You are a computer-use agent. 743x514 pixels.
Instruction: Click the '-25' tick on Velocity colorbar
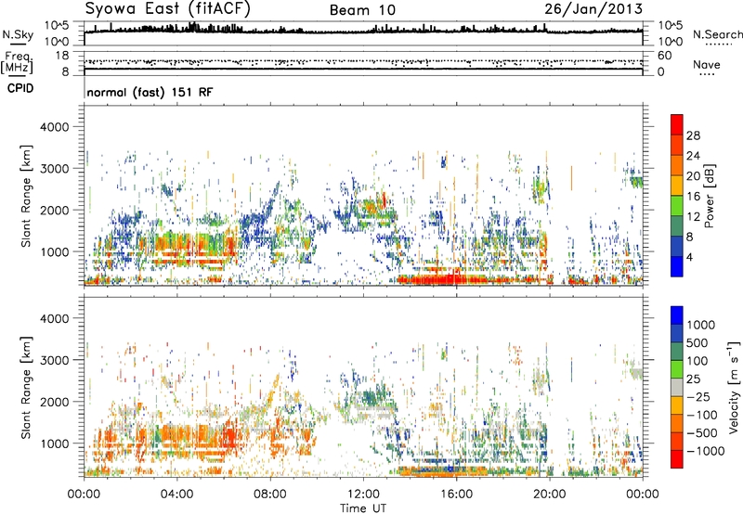pyautogui.click(x=699, y=396)
